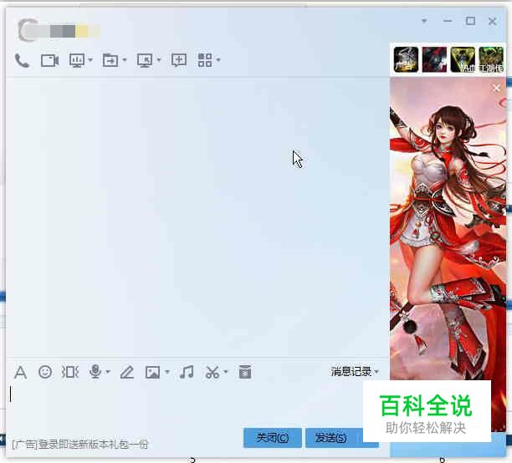Click the send file folder icon

coord(110,60)
